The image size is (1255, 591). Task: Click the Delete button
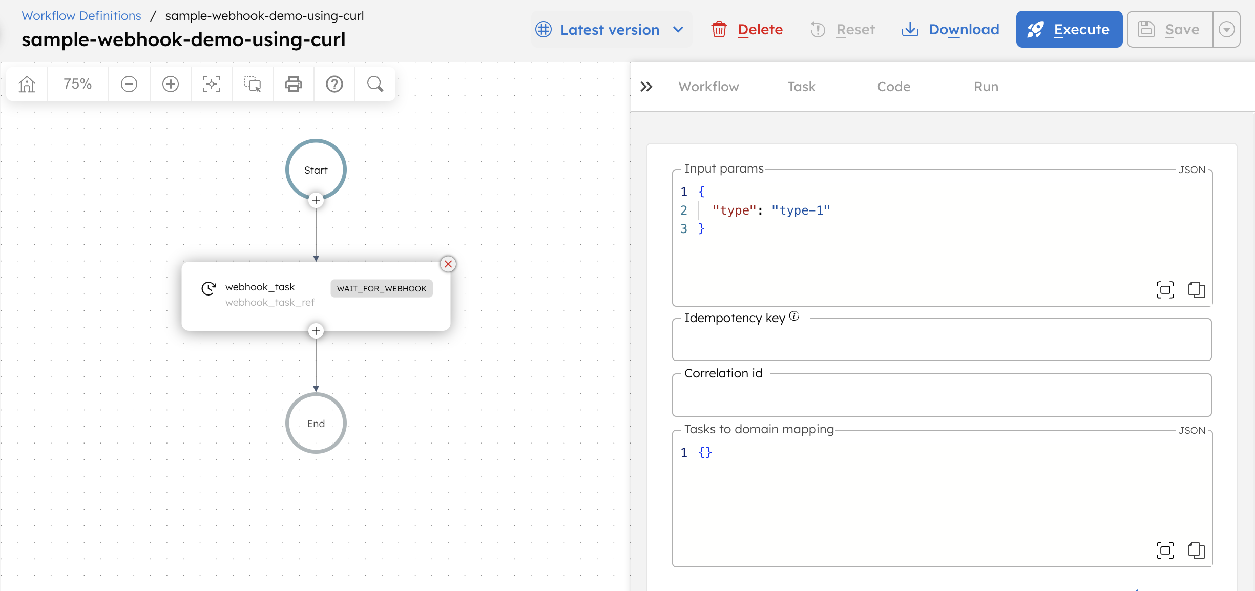click(747, 30)
